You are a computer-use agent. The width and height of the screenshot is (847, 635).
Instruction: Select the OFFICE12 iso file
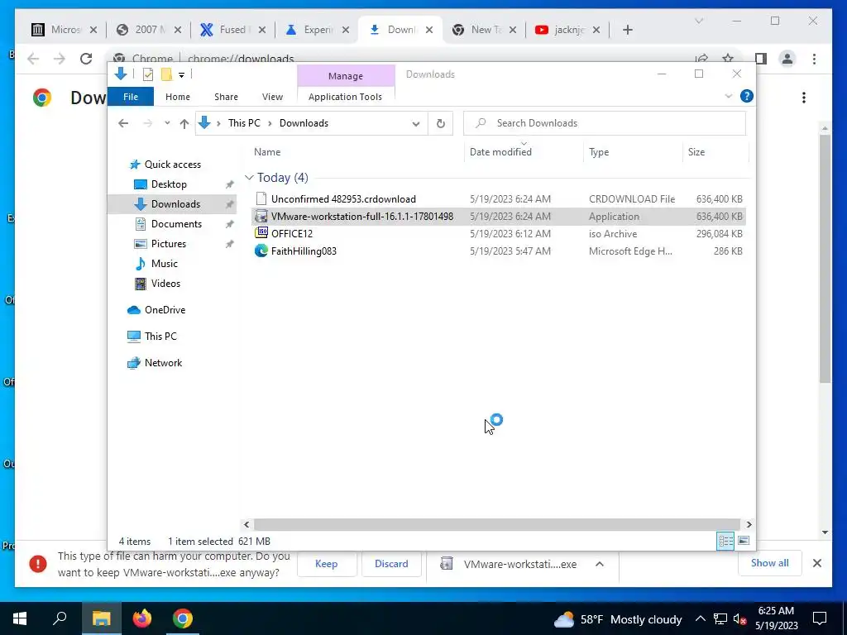(498, 233)
